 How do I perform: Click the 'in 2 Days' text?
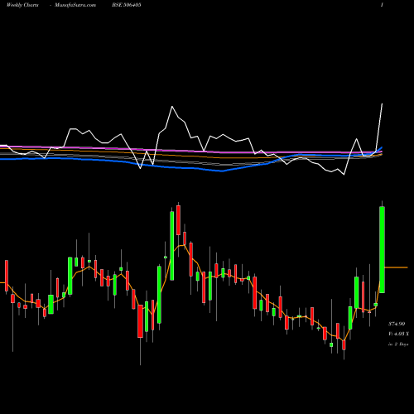398,344
